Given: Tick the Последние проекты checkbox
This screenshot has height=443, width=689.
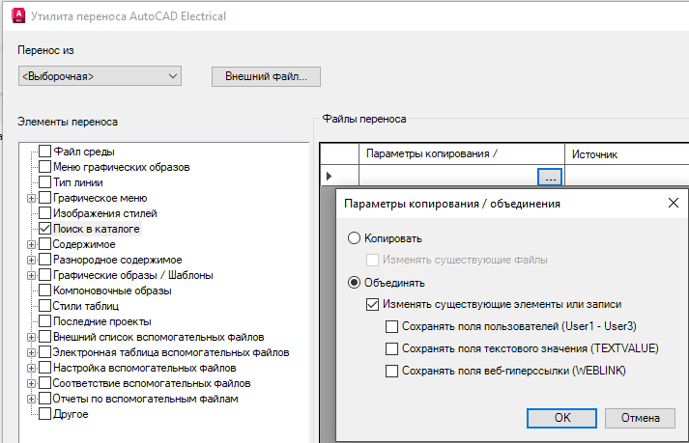Looking at the screenshot, I should click(x=44, y=321).
